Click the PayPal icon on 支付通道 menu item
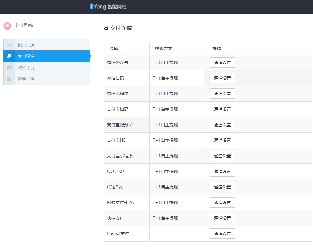Screen dimensions: 313x247 [9, 56]
